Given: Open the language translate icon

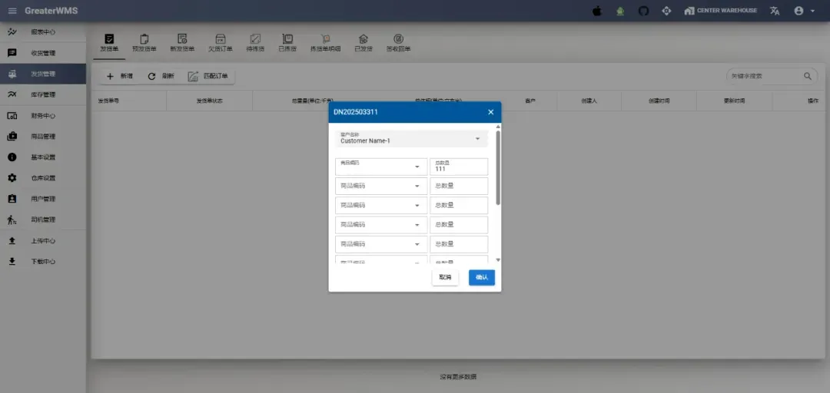Looking at the screenshot, I should [775, 11].
